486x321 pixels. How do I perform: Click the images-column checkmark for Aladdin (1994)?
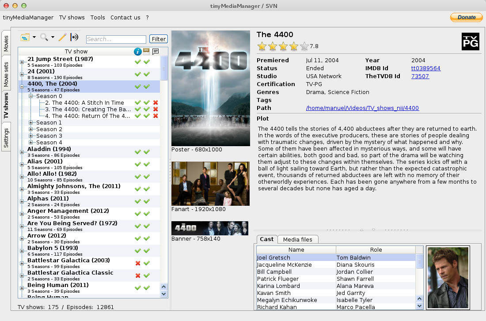point(147,152)
